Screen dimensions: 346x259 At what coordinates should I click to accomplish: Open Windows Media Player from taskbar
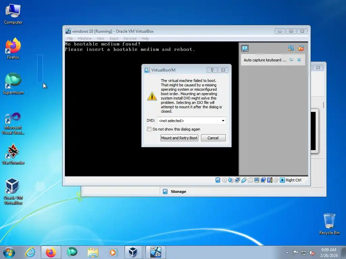114,252
